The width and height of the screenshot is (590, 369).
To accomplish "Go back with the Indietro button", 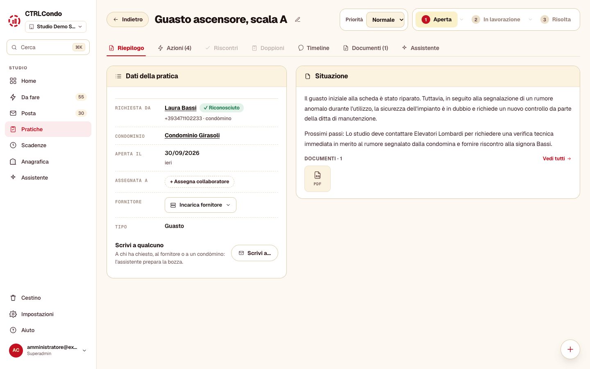I will 127,20.
